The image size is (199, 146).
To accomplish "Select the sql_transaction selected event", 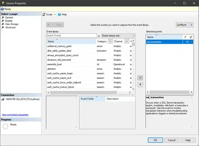I will click(170, 42).
